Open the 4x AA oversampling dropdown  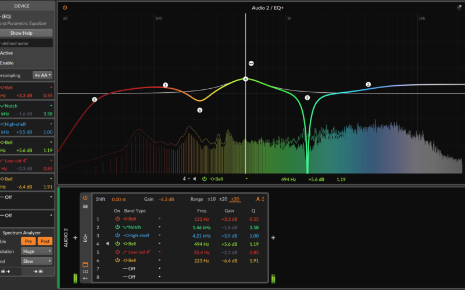click(42, 75)
